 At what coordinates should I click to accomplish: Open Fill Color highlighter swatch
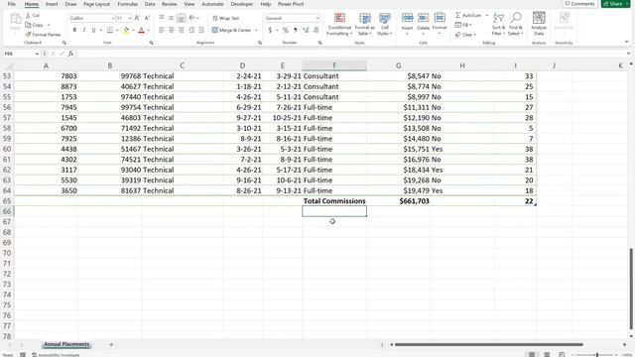coord(126,31)
